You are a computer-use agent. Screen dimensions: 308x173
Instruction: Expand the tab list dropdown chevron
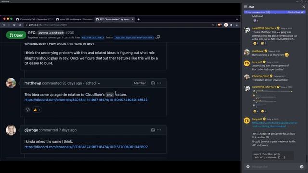237,19
